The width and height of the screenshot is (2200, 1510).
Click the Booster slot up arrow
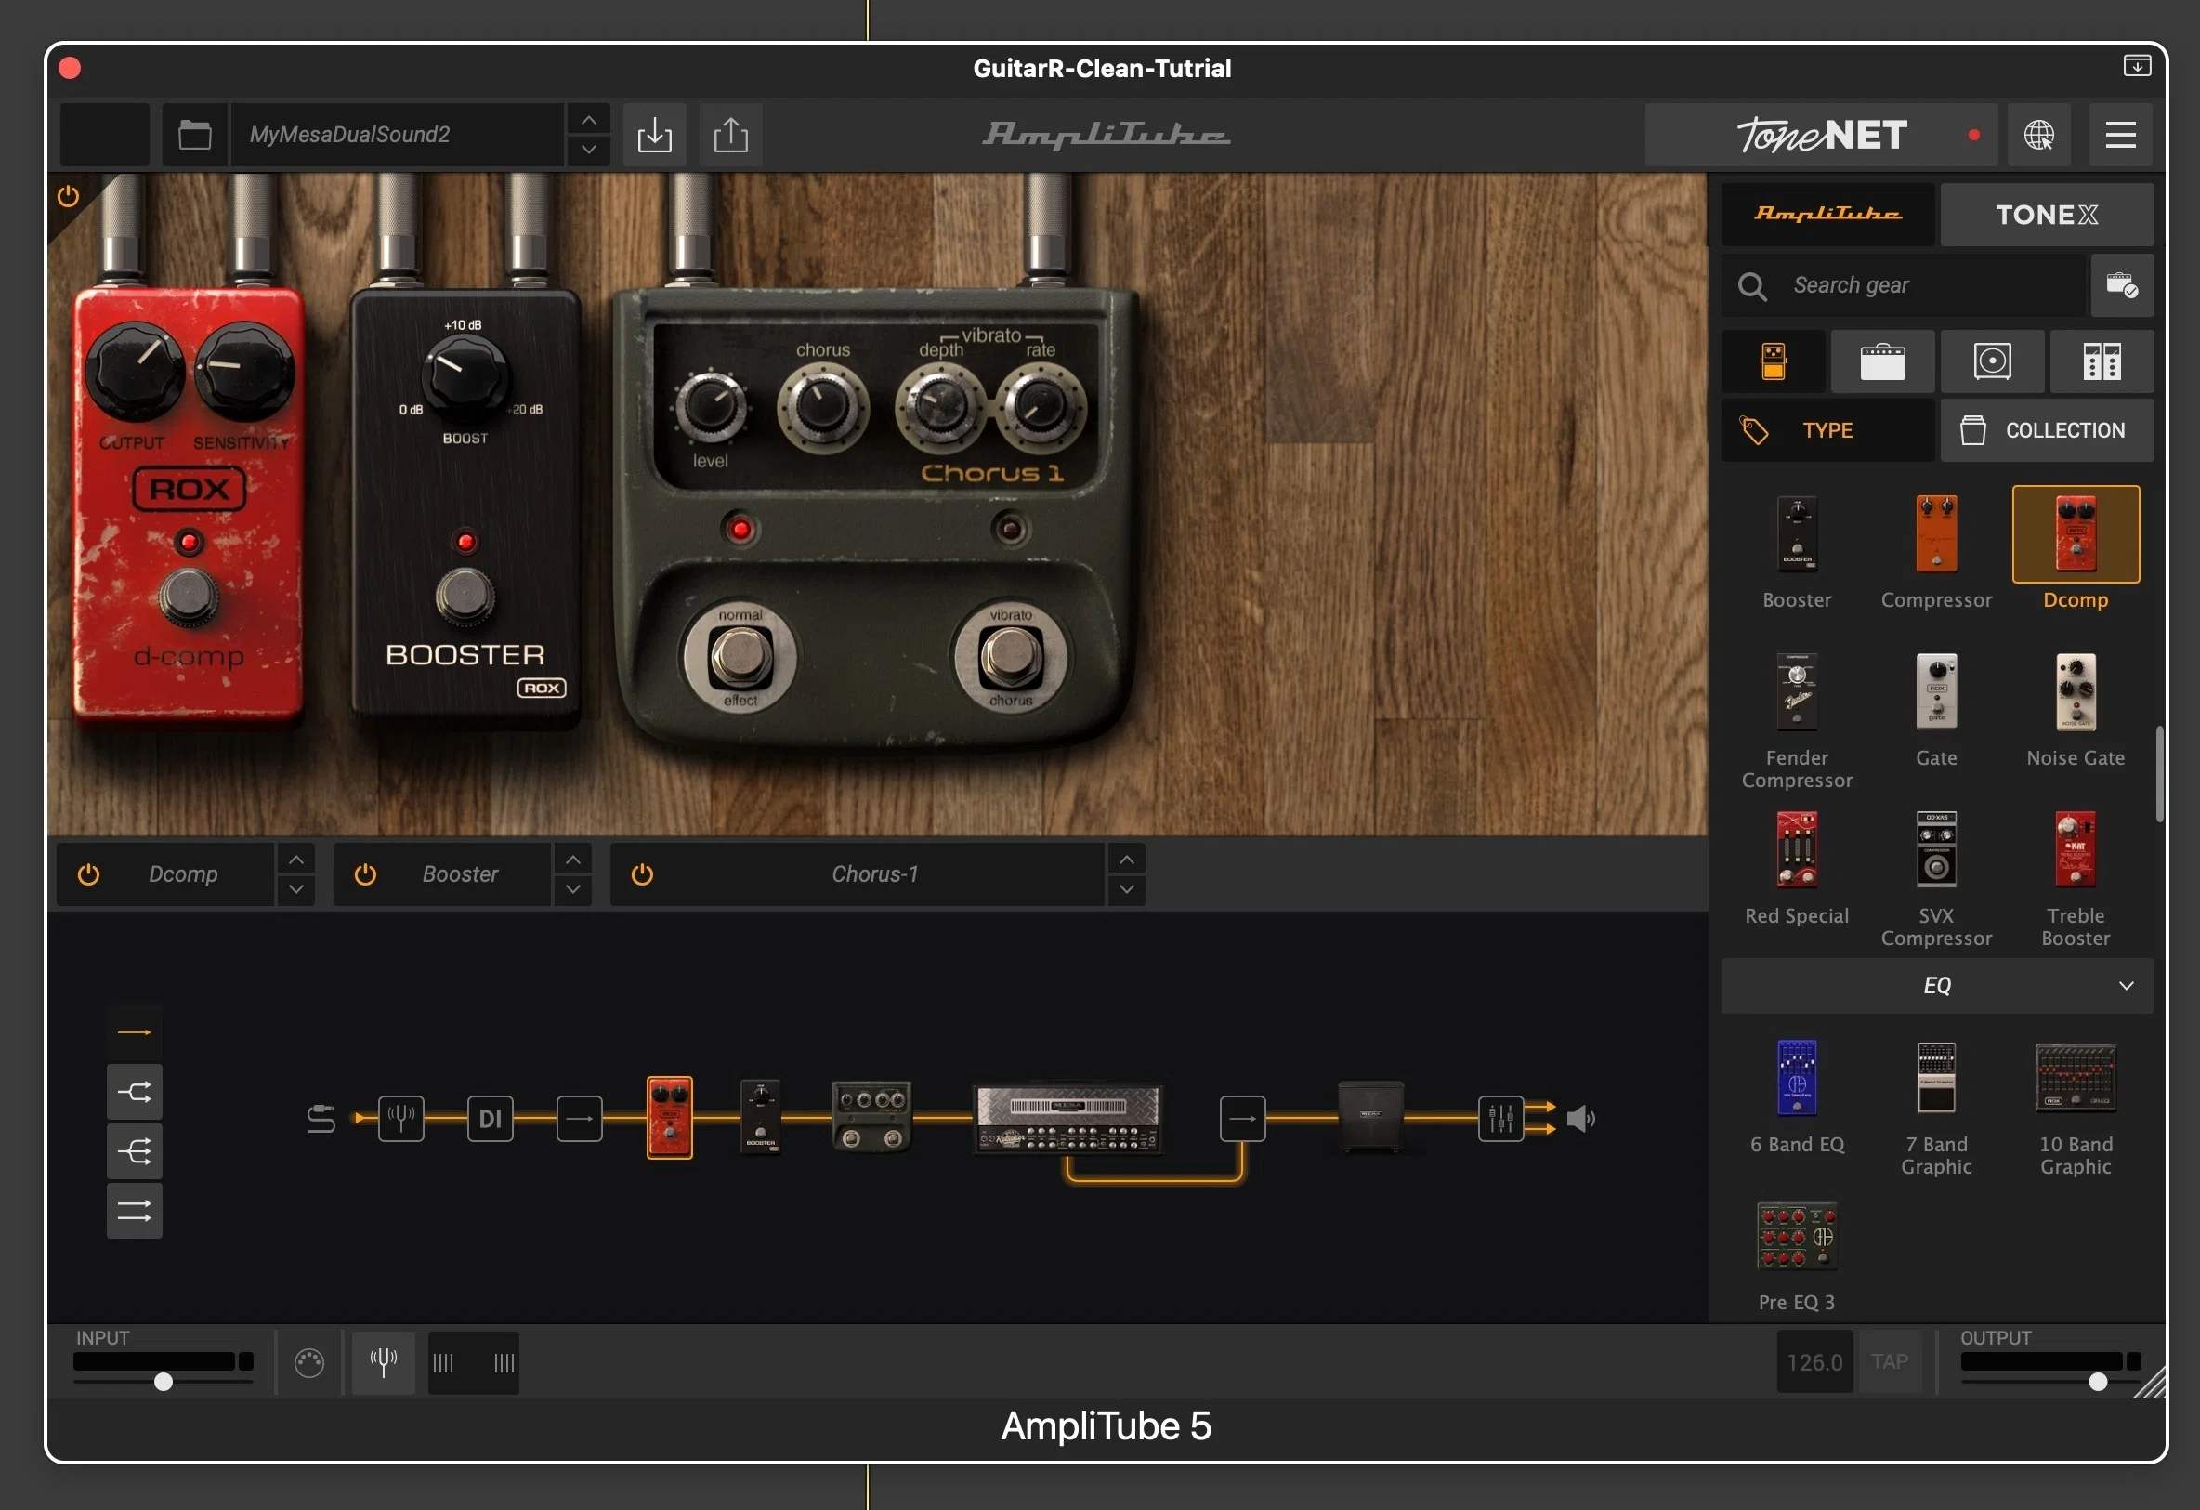(572, 859)
